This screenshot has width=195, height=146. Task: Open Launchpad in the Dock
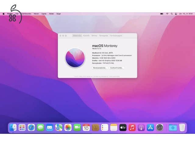tap(22, 127)
